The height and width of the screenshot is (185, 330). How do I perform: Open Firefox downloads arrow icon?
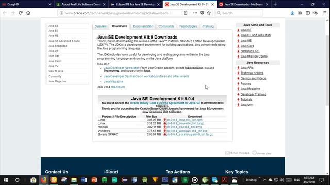click(292, 13)
